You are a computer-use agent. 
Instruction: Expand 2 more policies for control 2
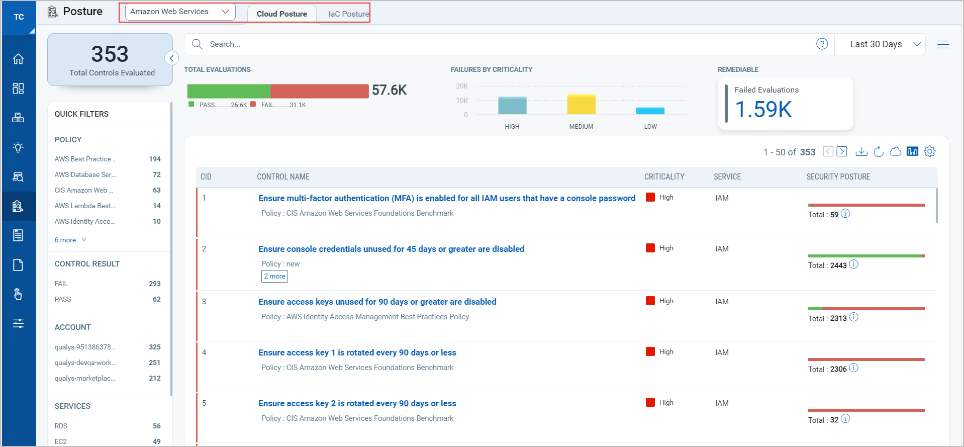tap(274, 277)
